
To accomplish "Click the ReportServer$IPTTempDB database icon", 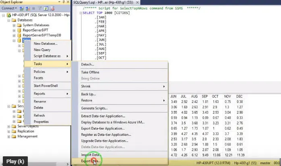I will click(x=19, y=35).
